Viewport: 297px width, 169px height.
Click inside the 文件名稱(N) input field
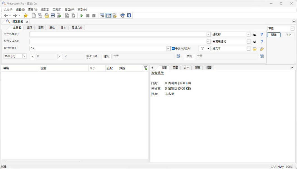pos(112,34)
